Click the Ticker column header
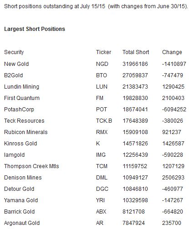 pyautogui.click(x=103, y=52)
